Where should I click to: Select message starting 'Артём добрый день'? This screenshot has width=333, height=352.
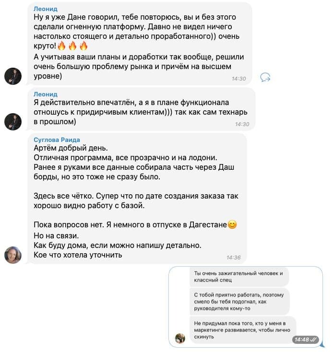(x=137, y=199)
